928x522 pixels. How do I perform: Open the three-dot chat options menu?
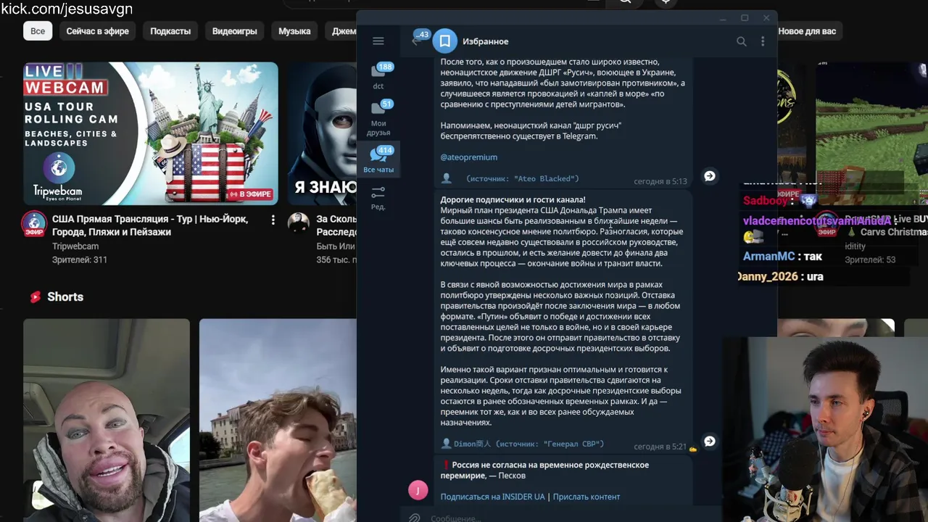[763, 41]
